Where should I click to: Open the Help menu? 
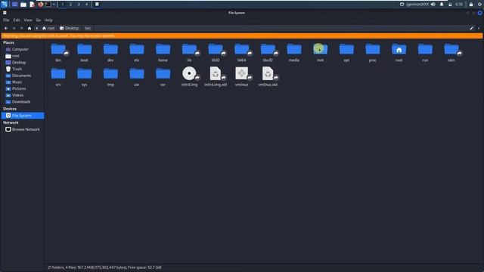(x=48, y=20)
